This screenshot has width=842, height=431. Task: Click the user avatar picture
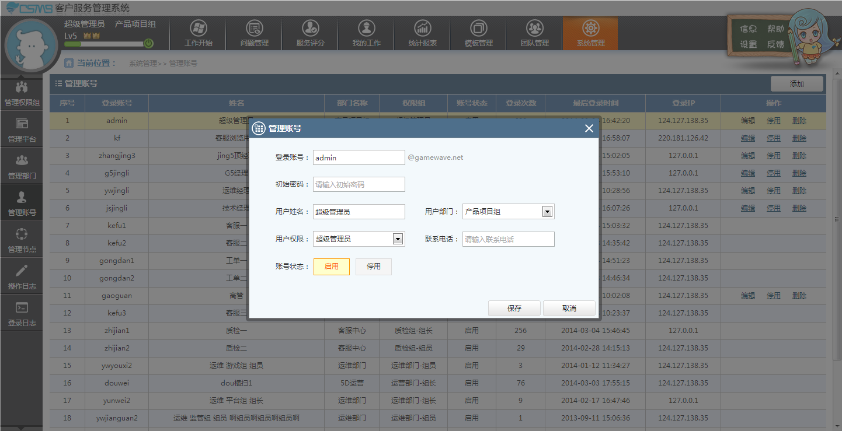coord(32,46)
